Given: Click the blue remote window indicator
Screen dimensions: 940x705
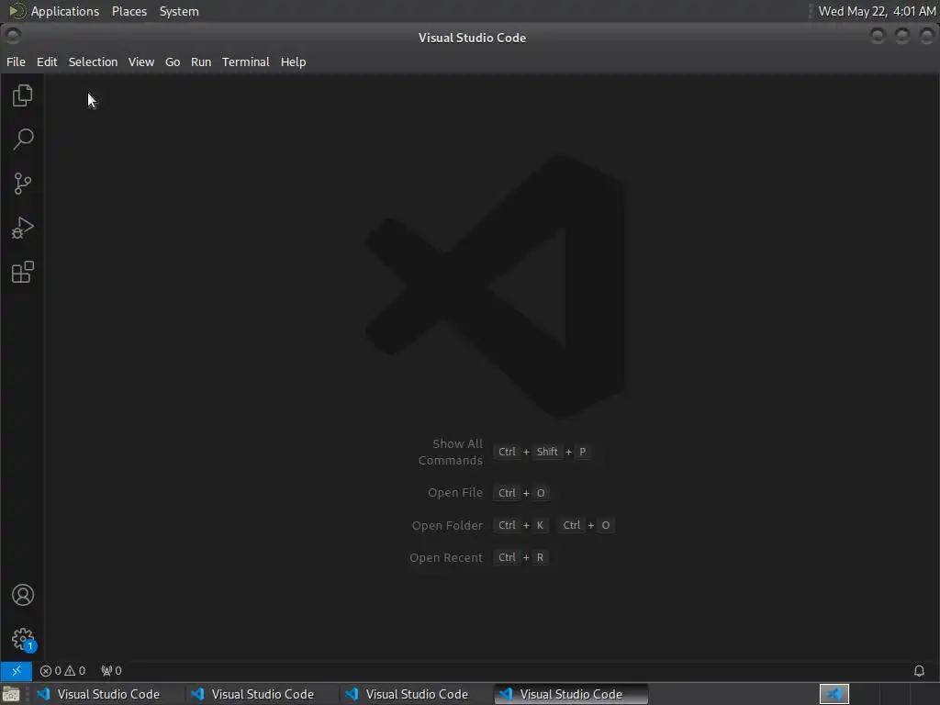Looking at the screenshot, I should pyautogui.click(x=17, y=670).
